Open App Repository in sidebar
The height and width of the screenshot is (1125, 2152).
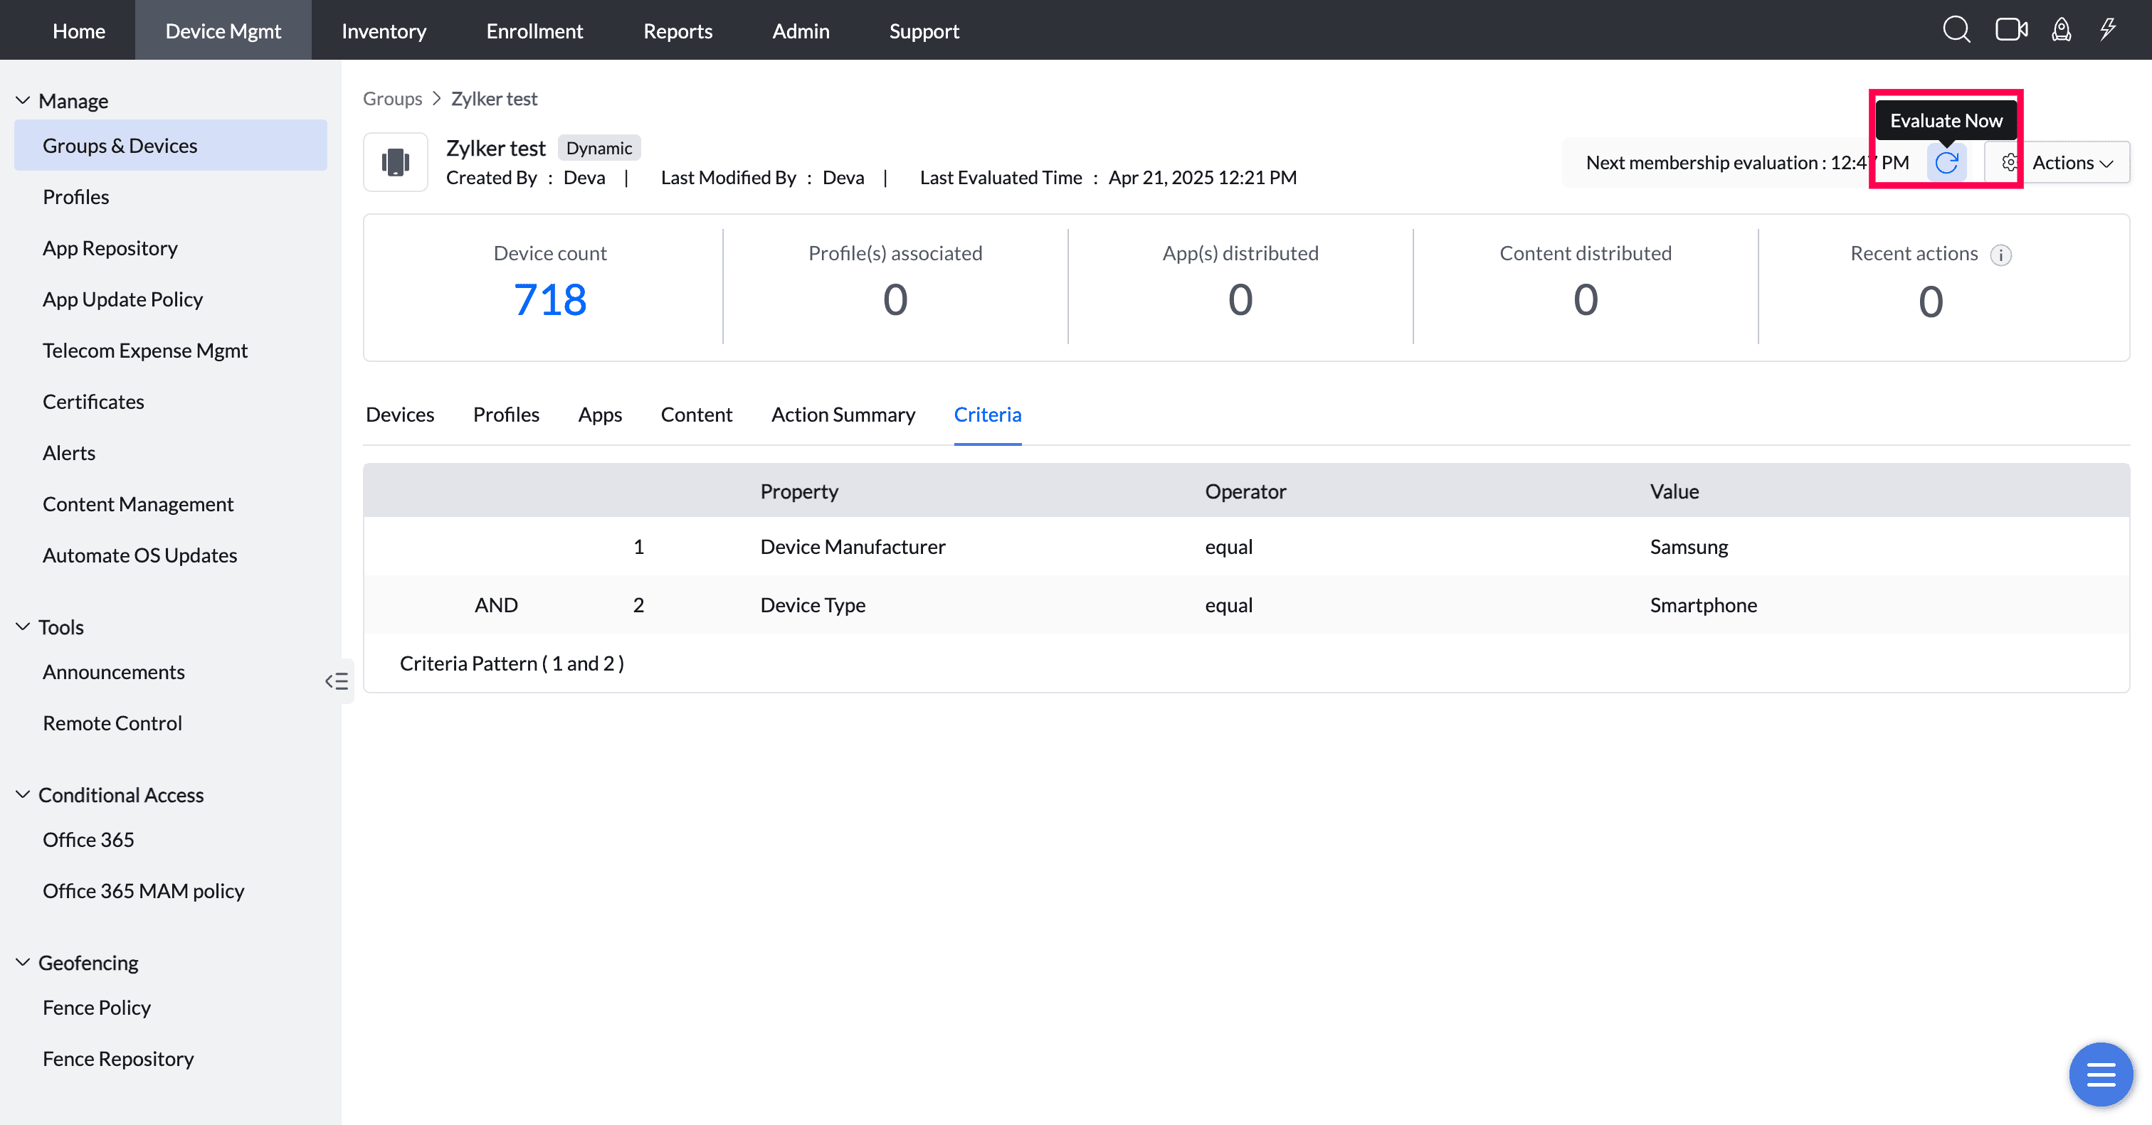[110, 248]
